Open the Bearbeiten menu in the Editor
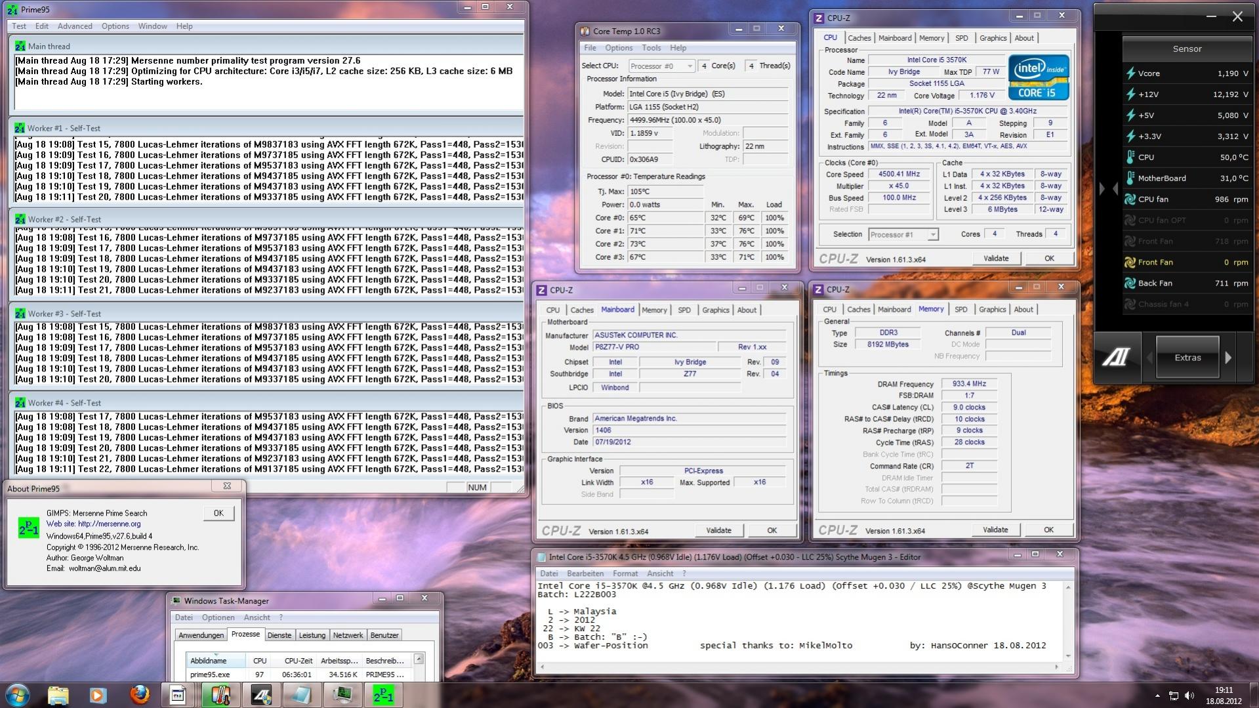1259x708 pixels. click(585, 573)
